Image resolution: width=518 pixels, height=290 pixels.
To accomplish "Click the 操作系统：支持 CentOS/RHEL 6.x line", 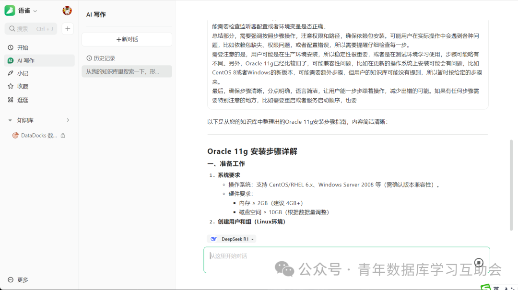I will click(x=334, y=185).
